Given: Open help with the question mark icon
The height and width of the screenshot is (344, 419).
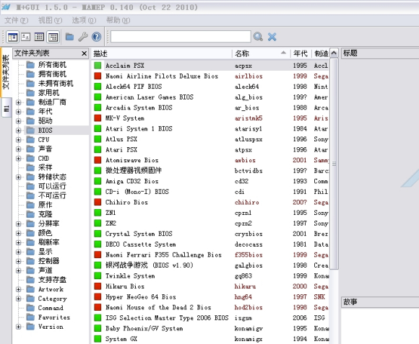Looking at the screenshot, I should tap(97, 37).
